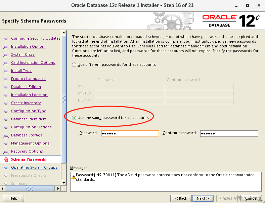Click the Help button
This screenshot has width=265, height=203.
pos(13,198)
